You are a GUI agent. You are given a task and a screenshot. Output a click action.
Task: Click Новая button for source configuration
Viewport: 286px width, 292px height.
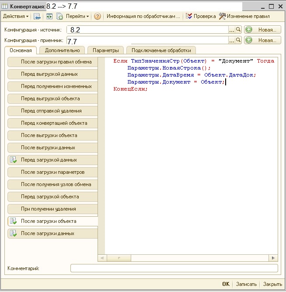point(262,30)
